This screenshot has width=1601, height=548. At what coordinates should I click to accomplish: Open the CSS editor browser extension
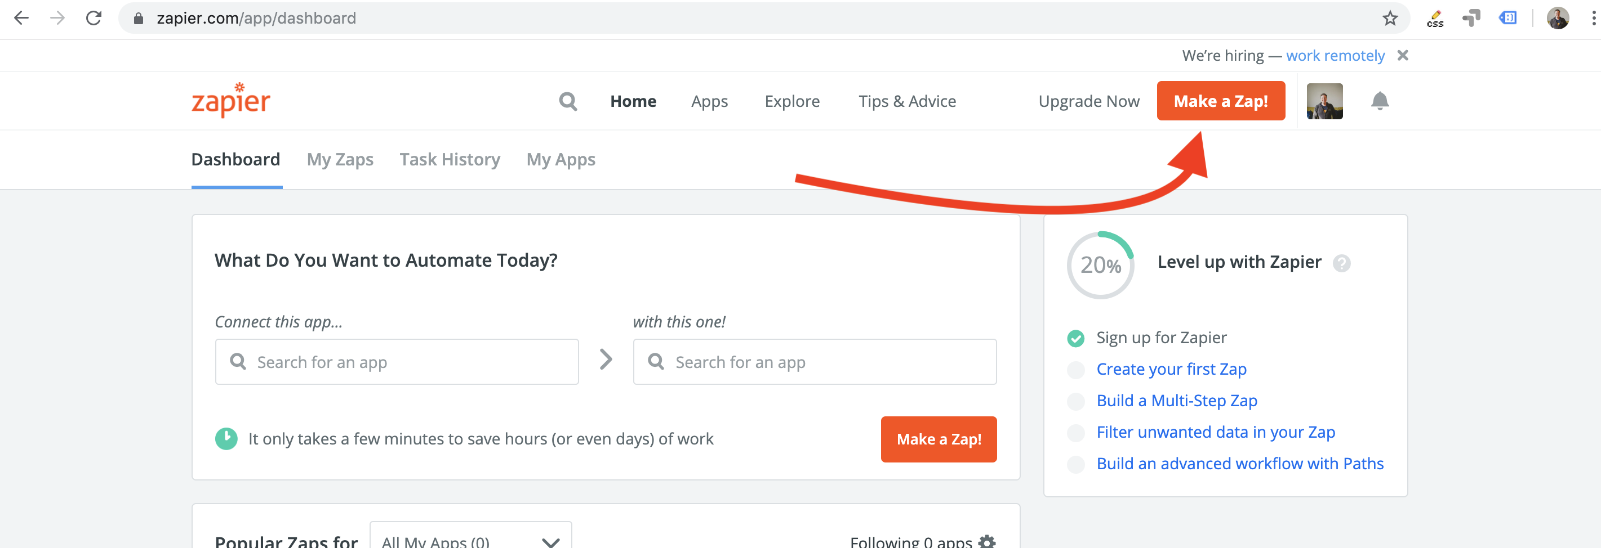coord(1436,18)
